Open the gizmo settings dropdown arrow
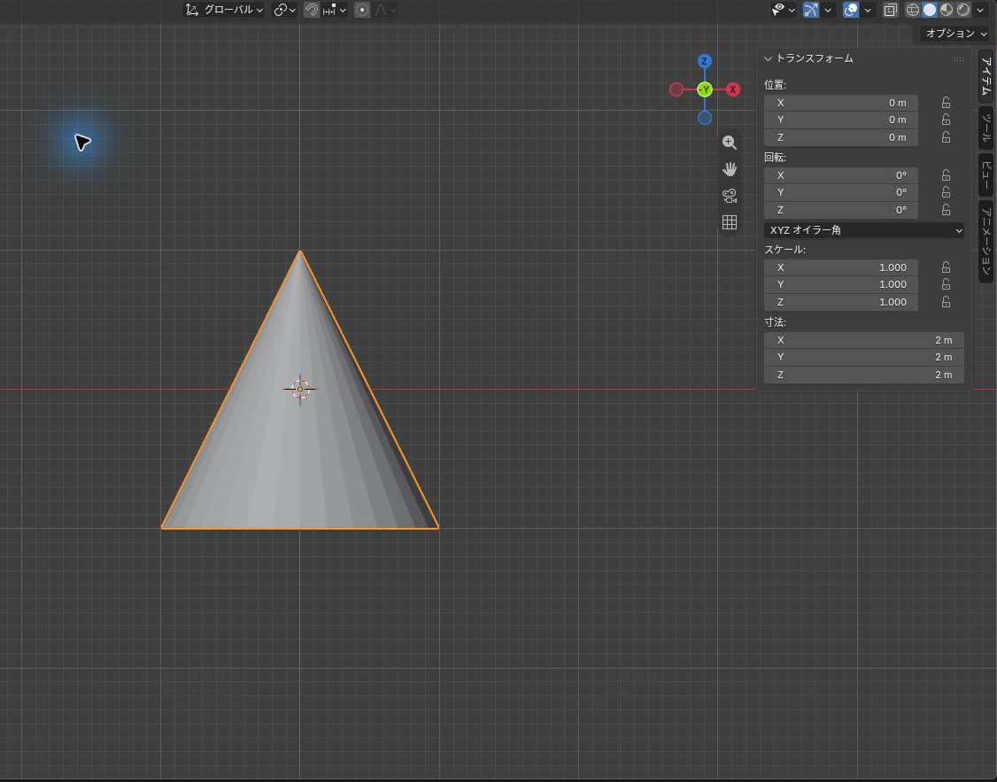The image size is (997, 782). coord(828,10)
